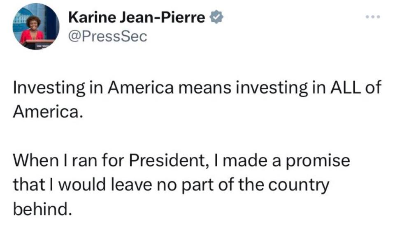Screen dimensions: 395x233
Task: Open the three-dot more options menu
Action: point(372,17)
